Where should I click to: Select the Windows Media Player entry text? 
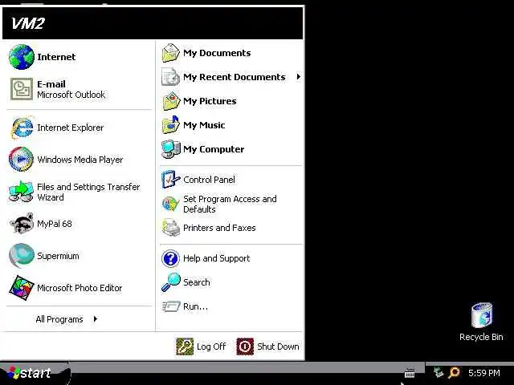point(80,160)
